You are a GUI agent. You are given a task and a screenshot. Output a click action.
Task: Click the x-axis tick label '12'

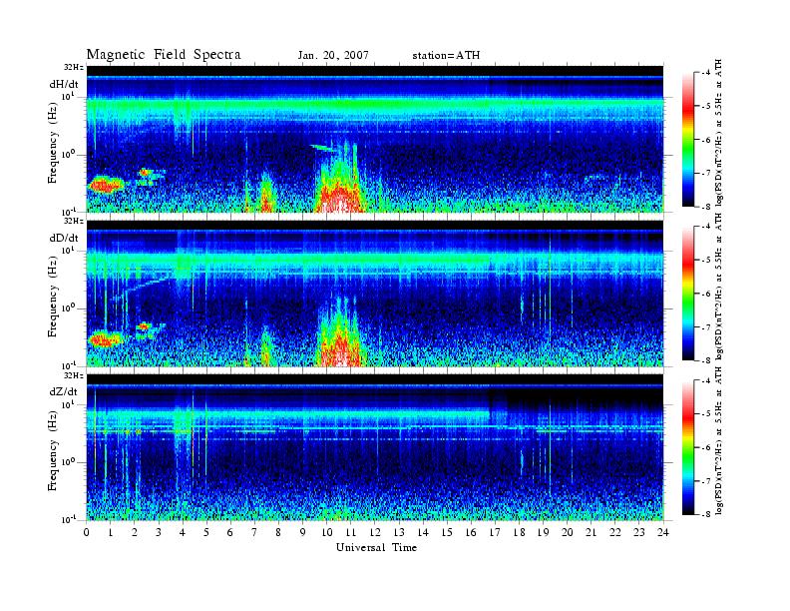(x=375, y=532)
